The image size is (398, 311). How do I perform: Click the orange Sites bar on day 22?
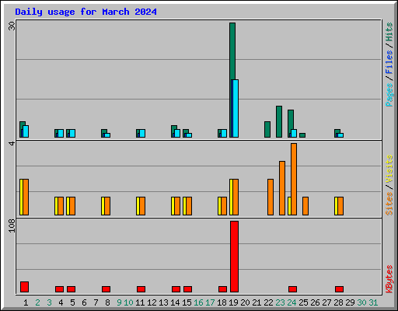click(271, 197)
